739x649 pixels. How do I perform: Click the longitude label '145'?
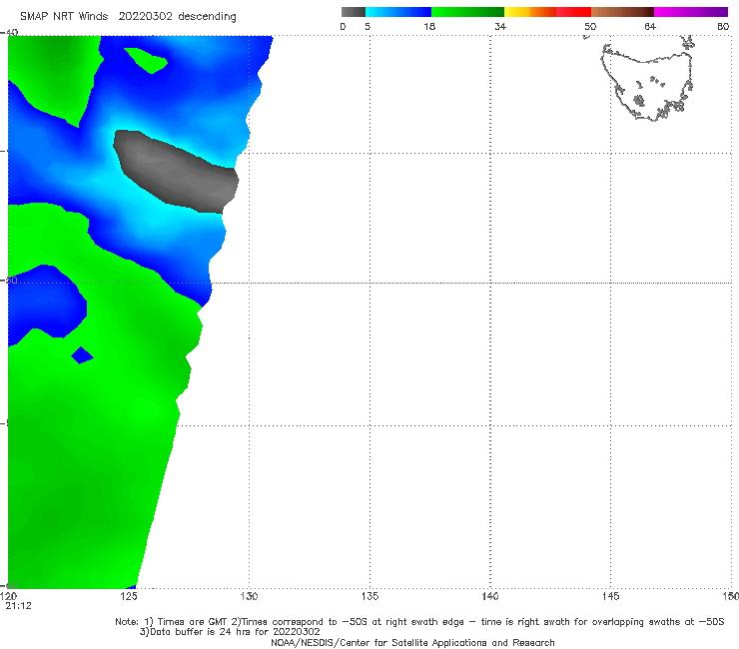pyautogui.click(x=611, y=597)
